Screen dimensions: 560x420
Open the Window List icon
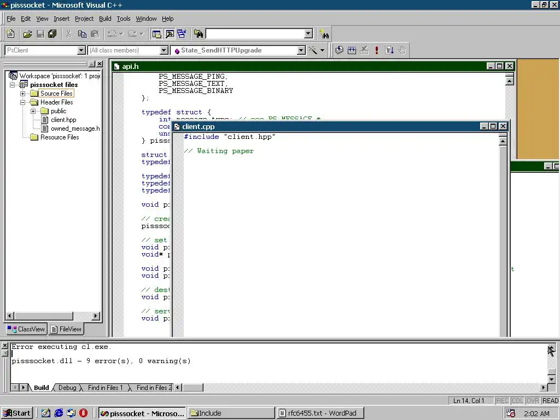[182, 34]
